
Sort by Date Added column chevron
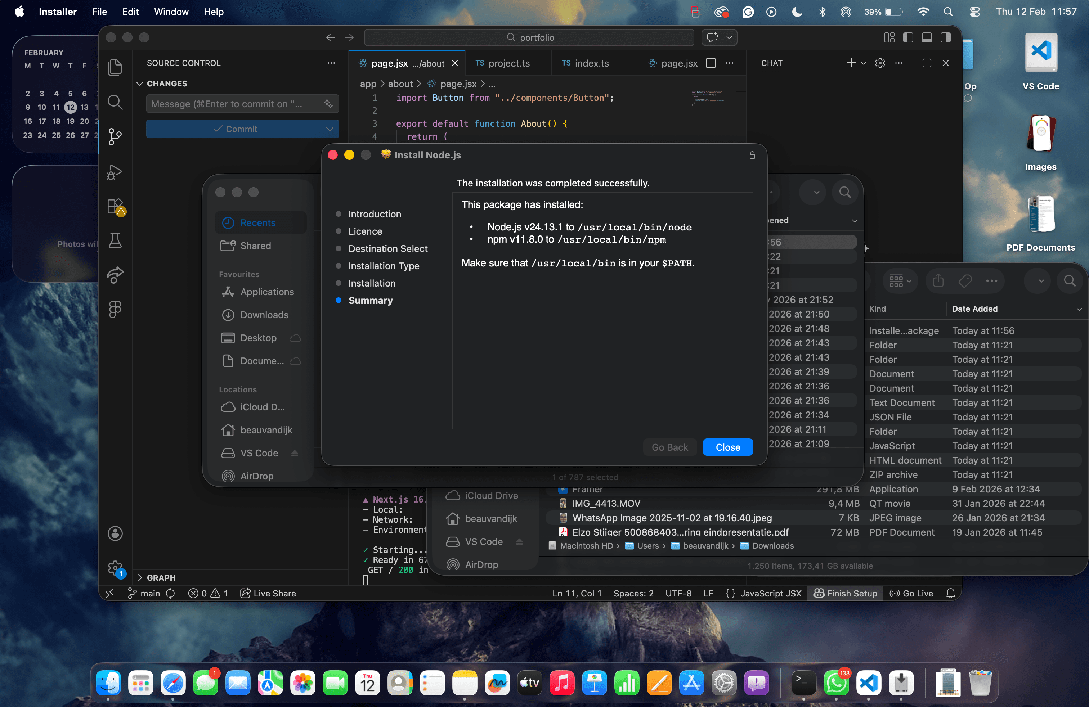point(1079,309)
